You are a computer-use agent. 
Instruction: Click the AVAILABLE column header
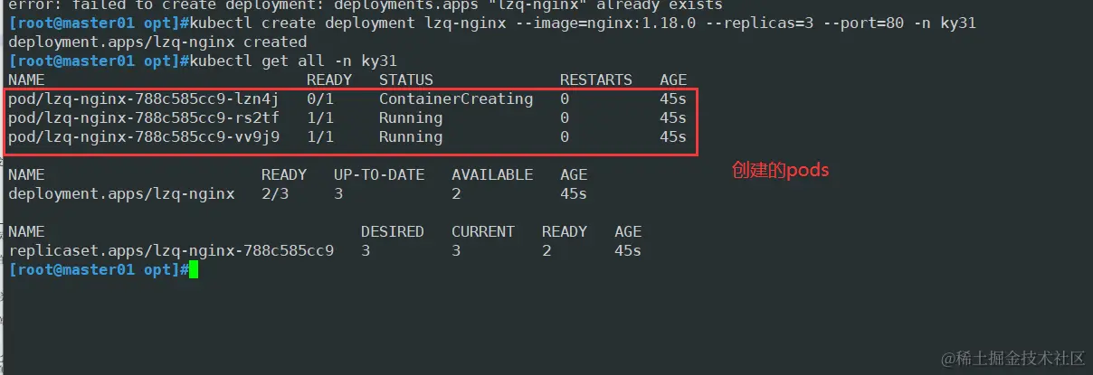point(492,174)
